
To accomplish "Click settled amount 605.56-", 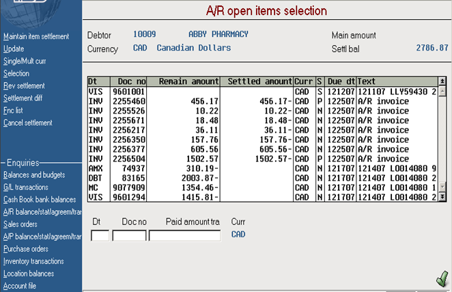I will point(276,149).
